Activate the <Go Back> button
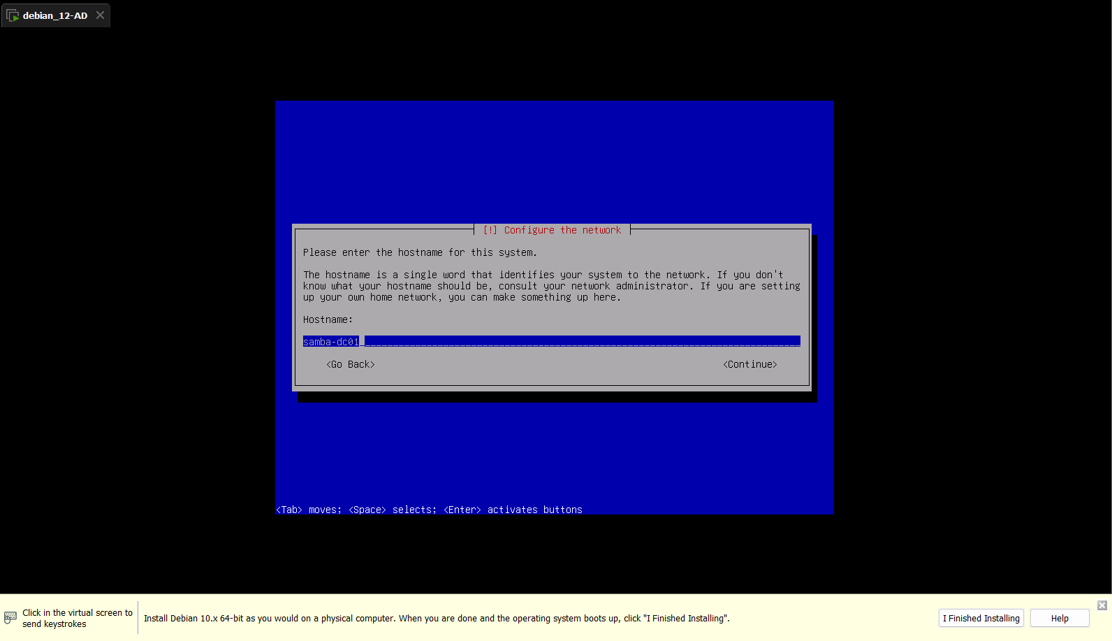Screen dimensions: 1112x641 [x=351, y=364]
